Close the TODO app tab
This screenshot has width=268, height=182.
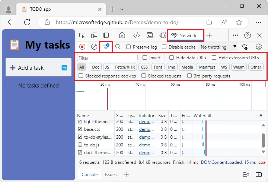coord(100,9)
